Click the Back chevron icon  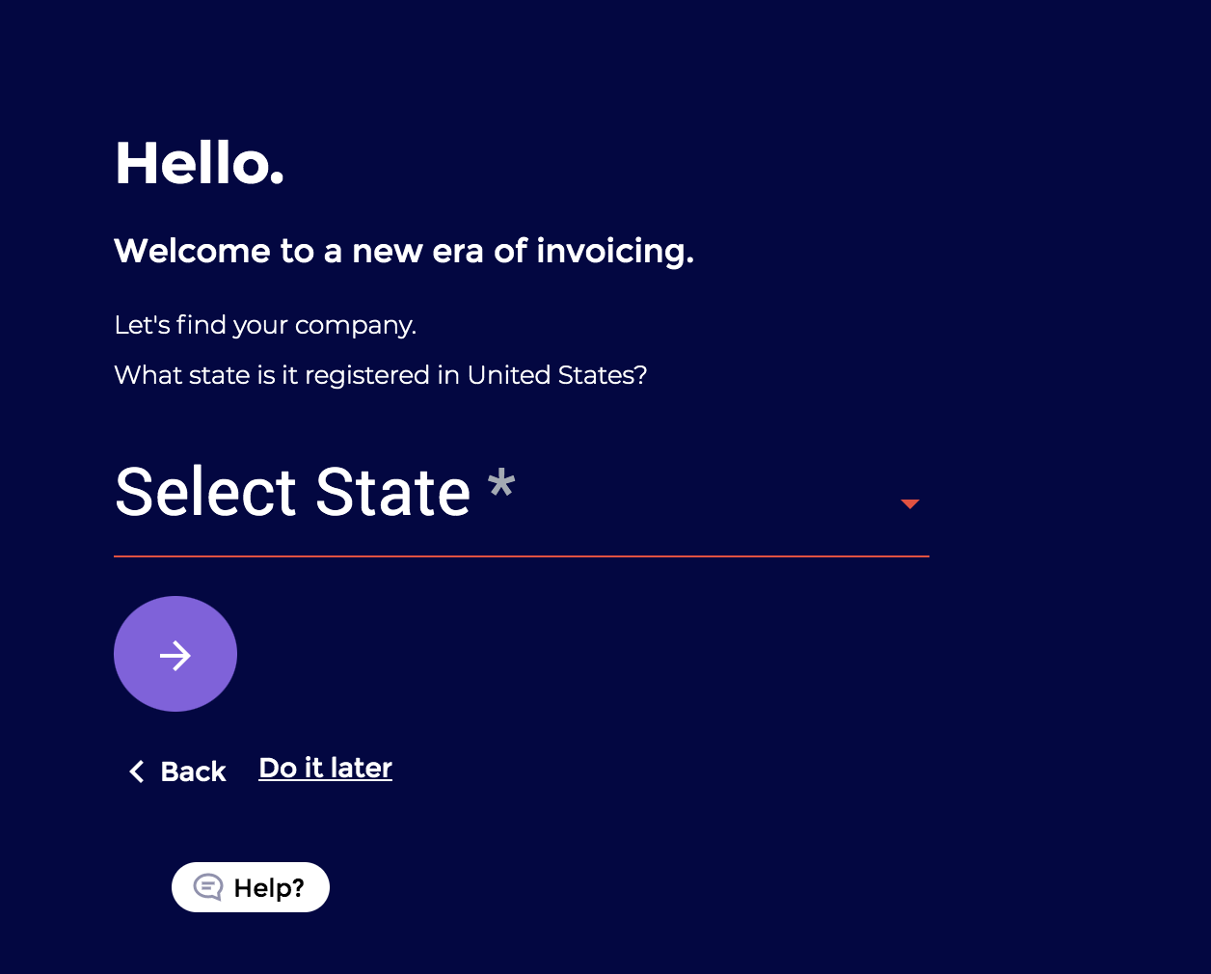pos(137,771)
